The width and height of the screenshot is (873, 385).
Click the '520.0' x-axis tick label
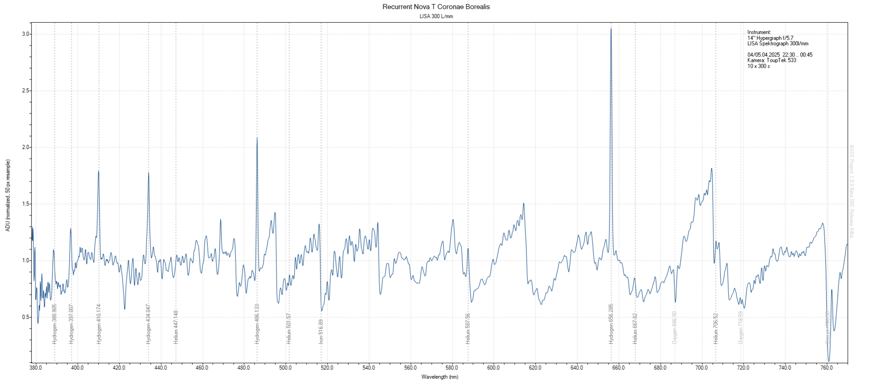click(x=327, y=368)
